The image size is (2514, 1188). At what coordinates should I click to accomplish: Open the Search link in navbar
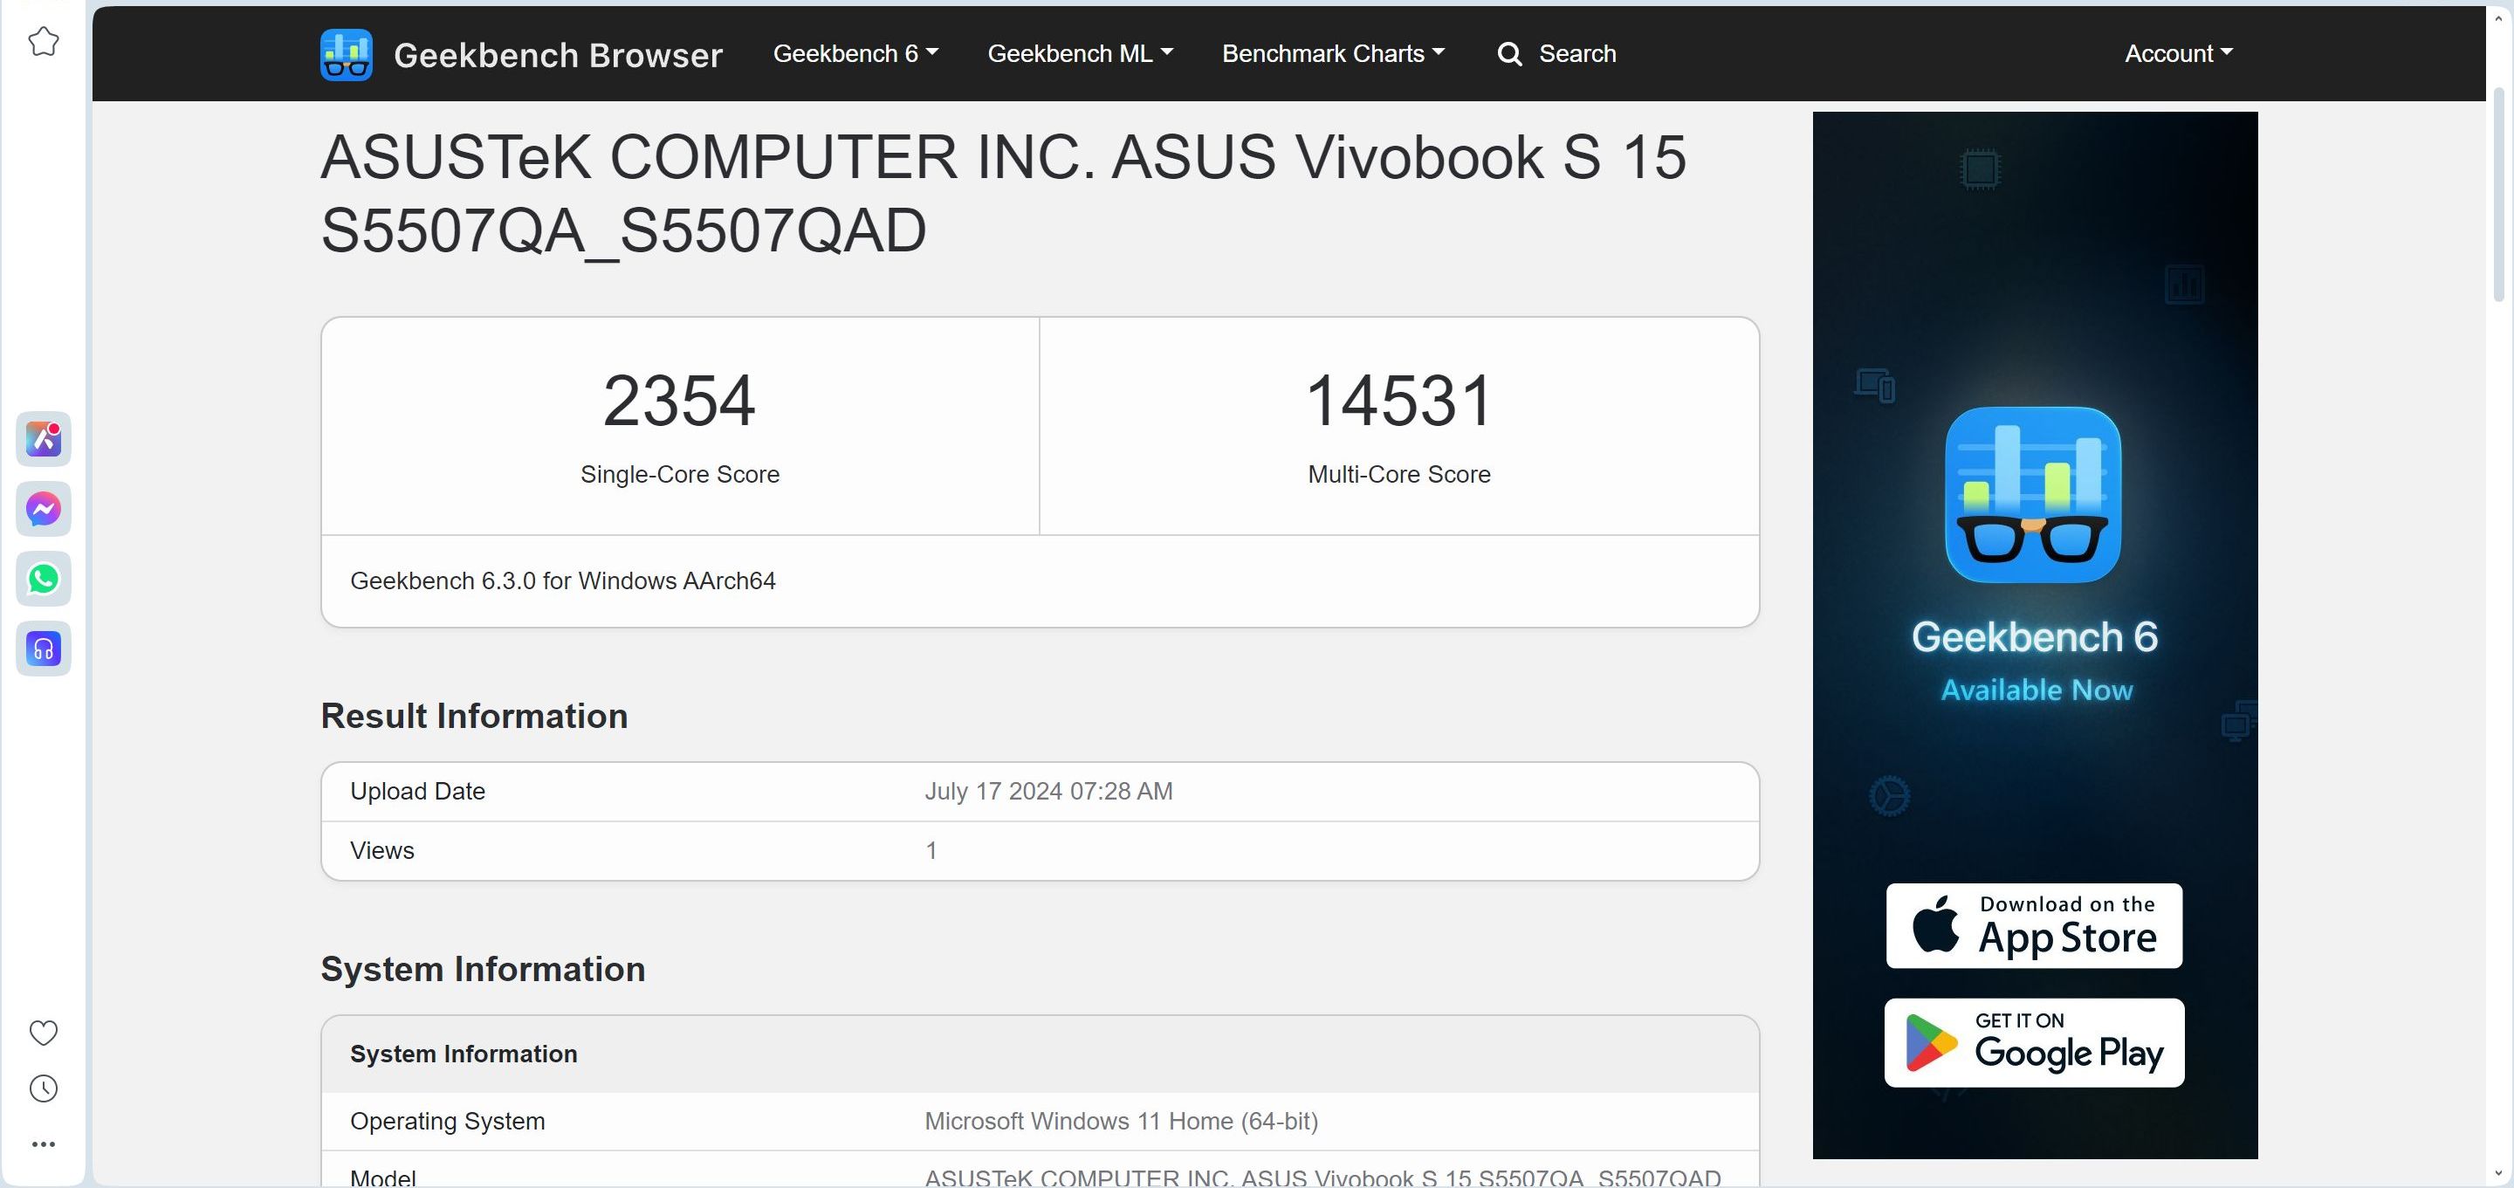(1556, 54)
